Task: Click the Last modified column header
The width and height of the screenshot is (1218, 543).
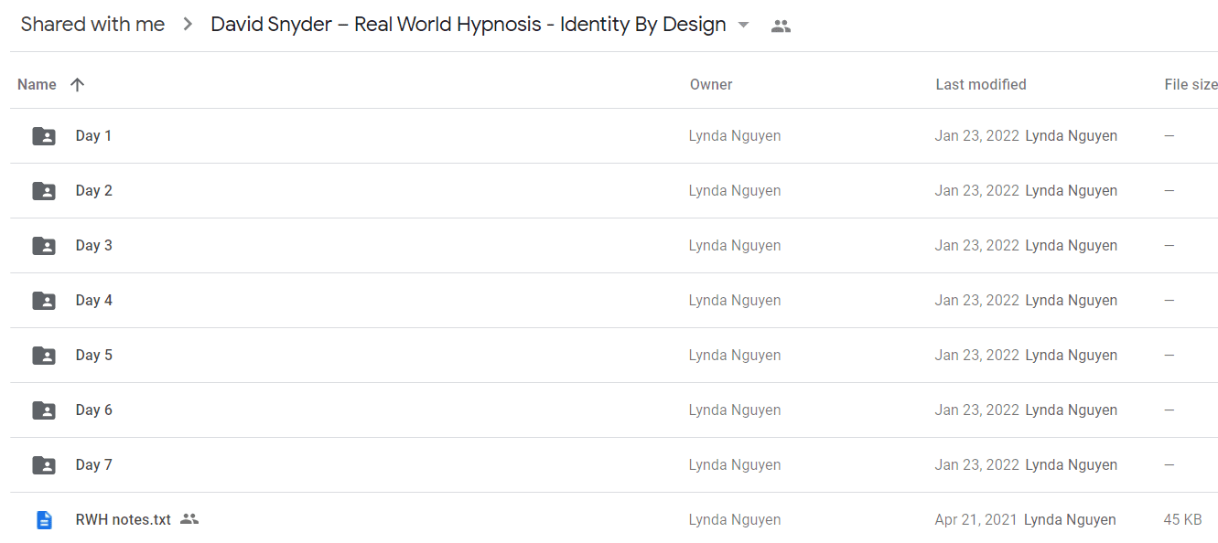Action: point(981,84)
